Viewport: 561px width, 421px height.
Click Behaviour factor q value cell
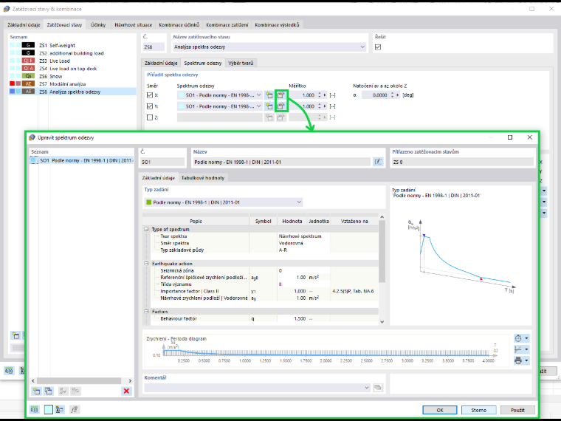point(292,318)
